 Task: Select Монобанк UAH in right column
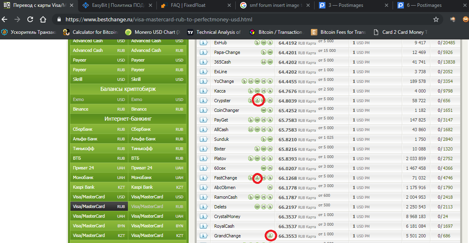[157, 177]
